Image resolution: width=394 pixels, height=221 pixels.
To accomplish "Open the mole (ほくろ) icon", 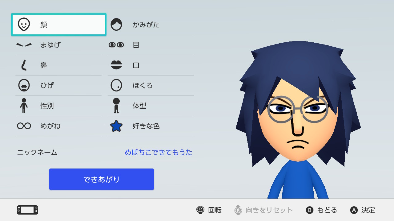I will pyautogui.click(x=116, y=85).
